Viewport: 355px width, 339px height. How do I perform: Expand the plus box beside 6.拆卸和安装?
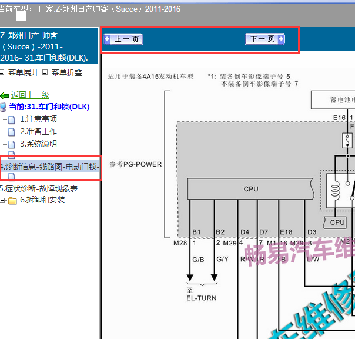[x=2, y=201]
